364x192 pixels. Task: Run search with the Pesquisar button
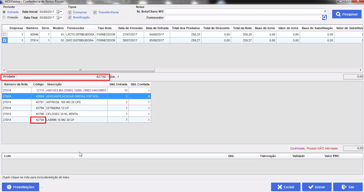[x=347, y=14]
